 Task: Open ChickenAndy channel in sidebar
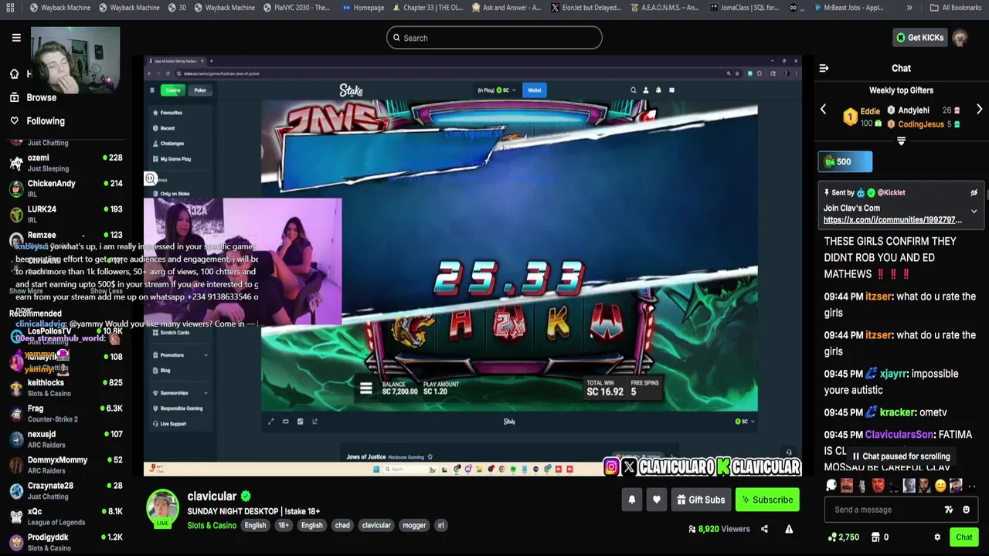pos(66,188)
